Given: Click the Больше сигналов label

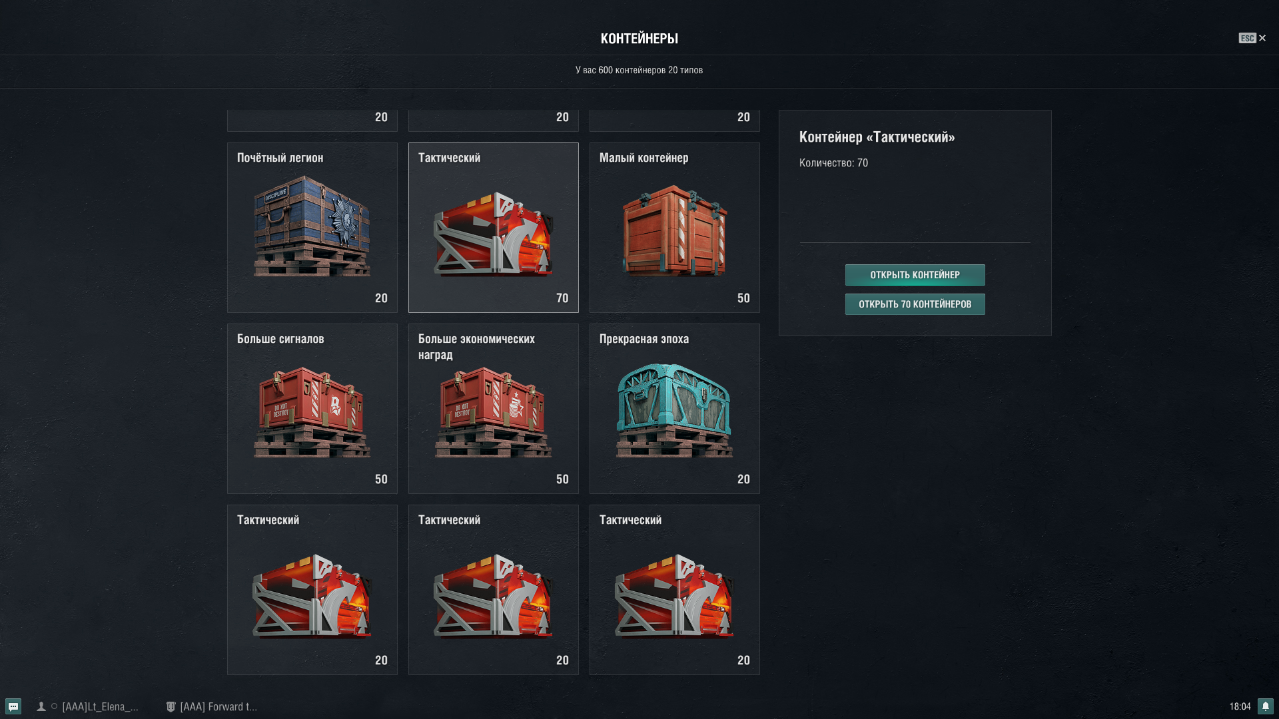Looking at the screenshot, I should pos(280,339).
